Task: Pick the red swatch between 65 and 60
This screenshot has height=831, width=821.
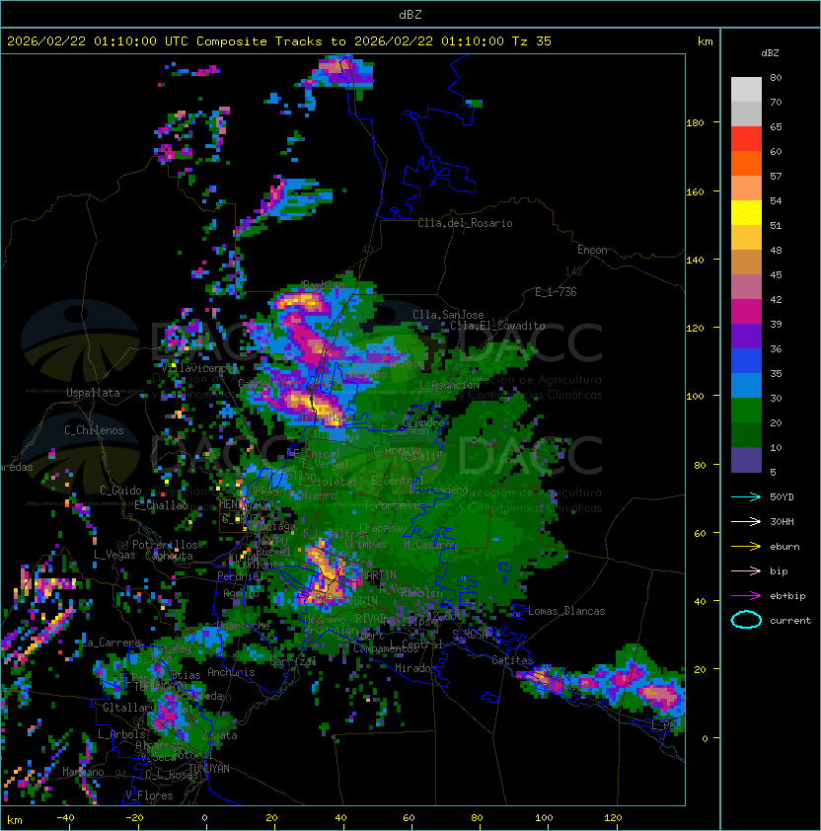Action: (746, 139)
